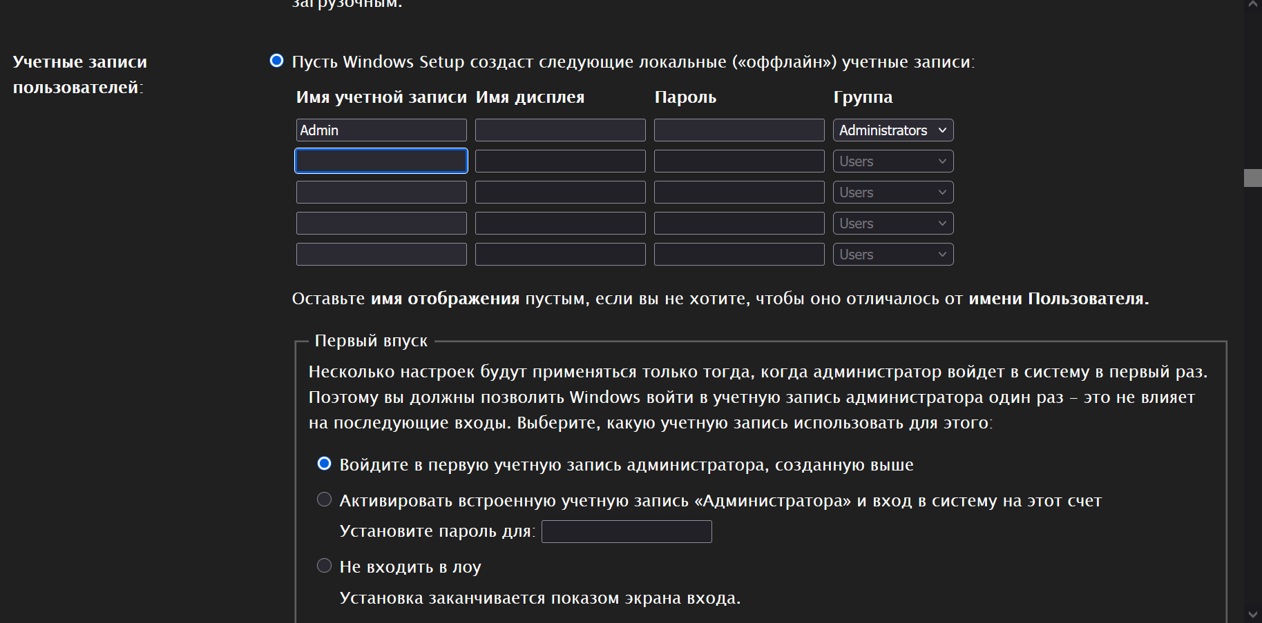Open the second row Users group dropdown
The height and width of the screenshot is (623, 1262).
(892, 161)
